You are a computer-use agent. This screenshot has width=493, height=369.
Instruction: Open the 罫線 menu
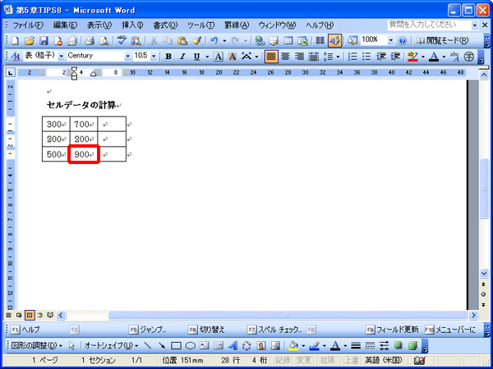(237, 25)
